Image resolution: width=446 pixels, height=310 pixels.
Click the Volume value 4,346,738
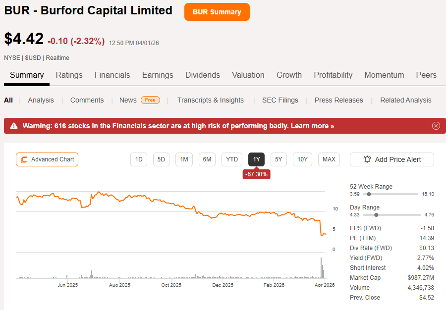pos(421,288)
